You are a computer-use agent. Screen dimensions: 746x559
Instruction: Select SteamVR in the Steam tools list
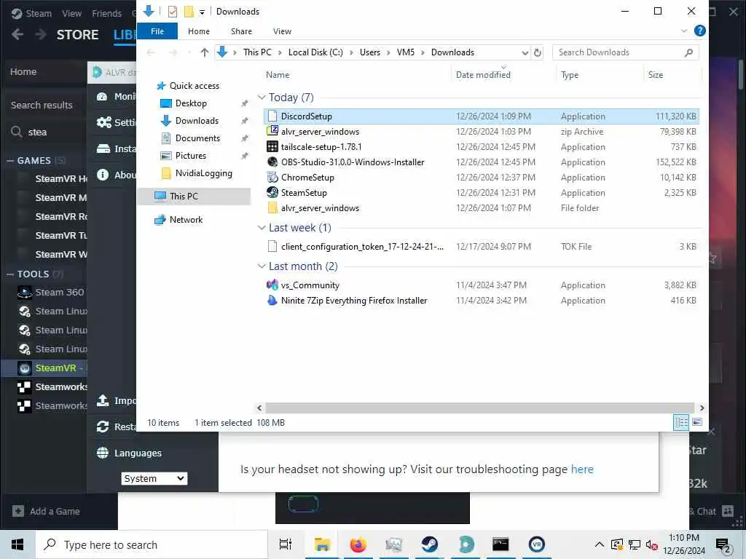(45, 368)
